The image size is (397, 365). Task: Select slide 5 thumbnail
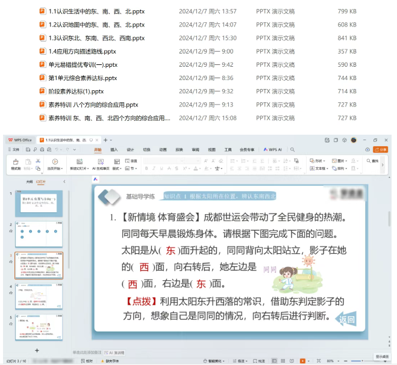click(39, 327)
